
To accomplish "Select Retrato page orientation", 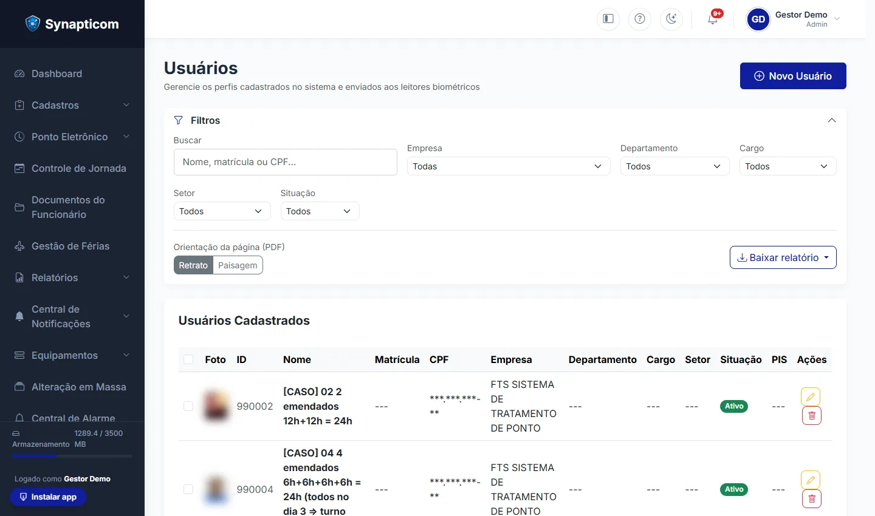I will click(193, 265).
